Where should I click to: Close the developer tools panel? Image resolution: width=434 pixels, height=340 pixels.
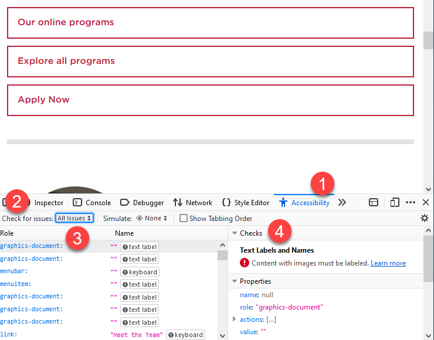(x=426, y=202)
